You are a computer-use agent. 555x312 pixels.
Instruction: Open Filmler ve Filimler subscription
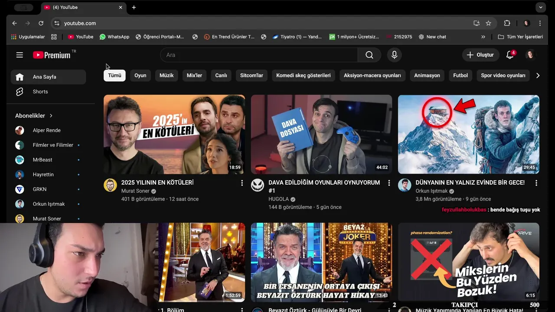point(48,145)
